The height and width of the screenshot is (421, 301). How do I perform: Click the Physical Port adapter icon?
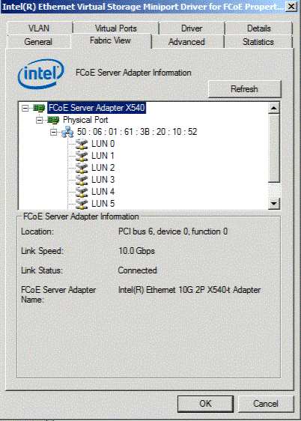53,120
